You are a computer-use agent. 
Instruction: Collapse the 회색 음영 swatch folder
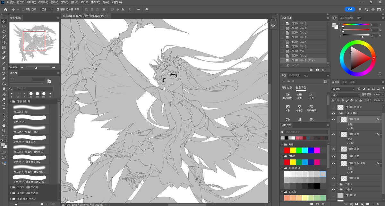point(281,168)
